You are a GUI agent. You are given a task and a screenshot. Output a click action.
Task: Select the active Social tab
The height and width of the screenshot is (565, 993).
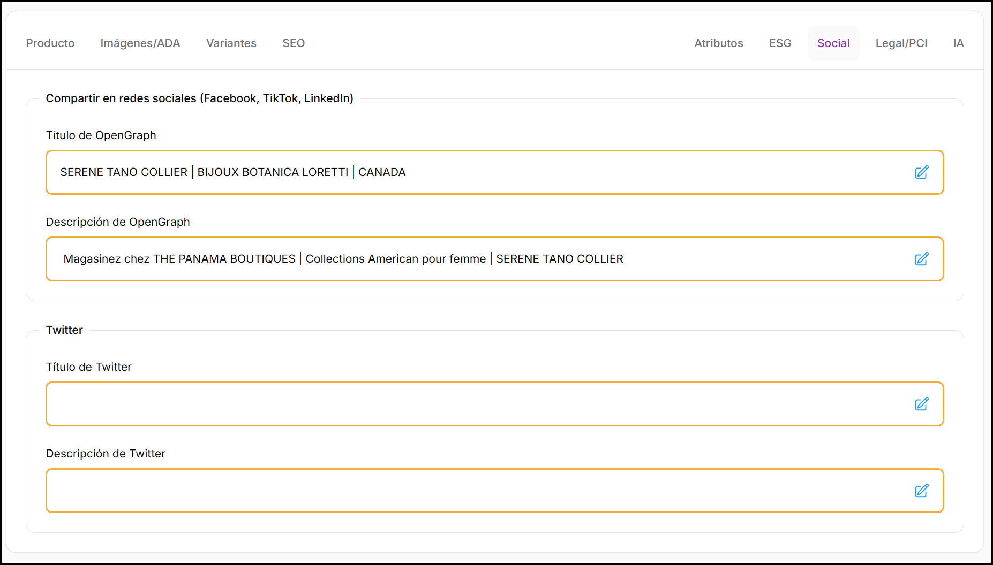[833, 43]
